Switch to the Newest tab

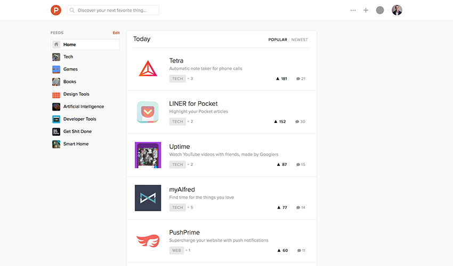300,39
